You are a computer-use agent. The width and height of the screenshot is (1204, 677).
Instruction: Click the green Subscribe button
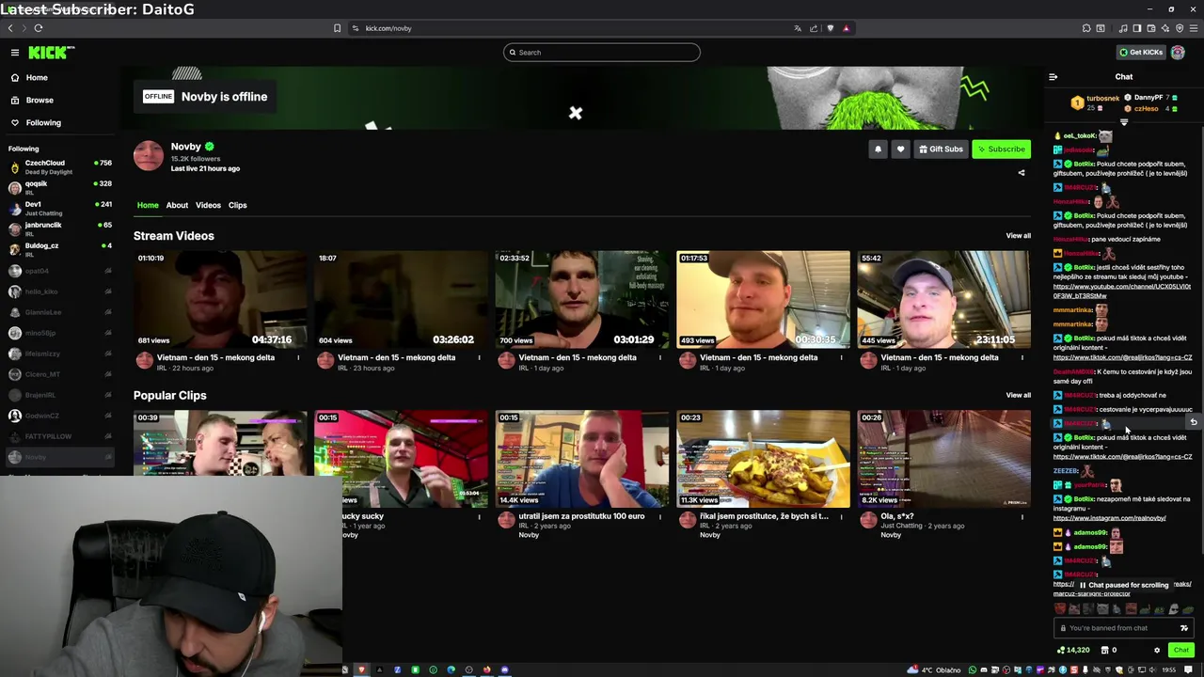1001,149
